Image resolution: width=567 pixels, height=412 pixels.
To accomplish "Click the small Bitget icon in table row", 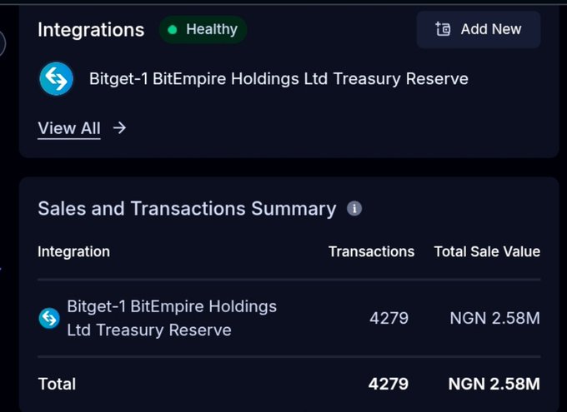I will coord(49,318).
